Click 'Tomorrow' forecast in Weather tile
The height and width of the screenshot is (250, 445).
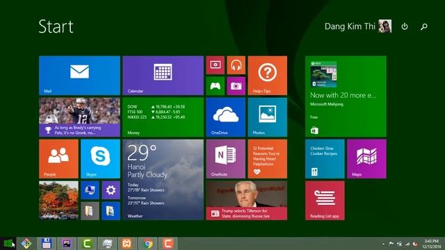(x=146, y=201)
